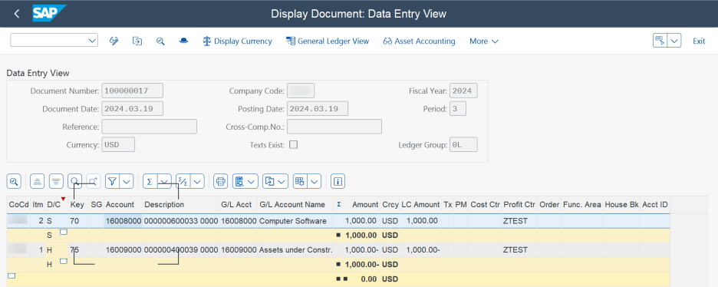Expand the GUI actions dropdown arrow
This screenshot has width=718, height=287.
click(674, 40)
